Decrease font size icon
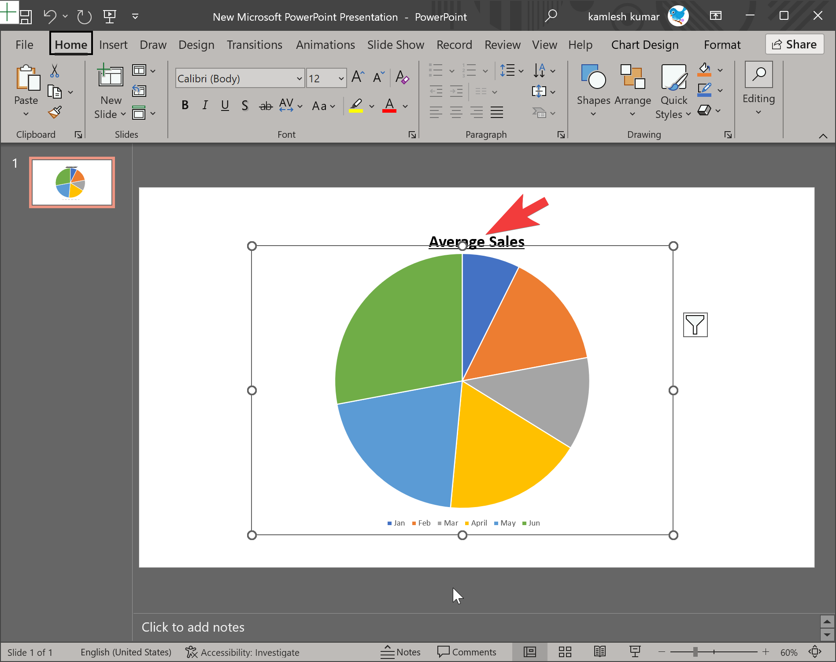836x662 pixels. [379, 77]
